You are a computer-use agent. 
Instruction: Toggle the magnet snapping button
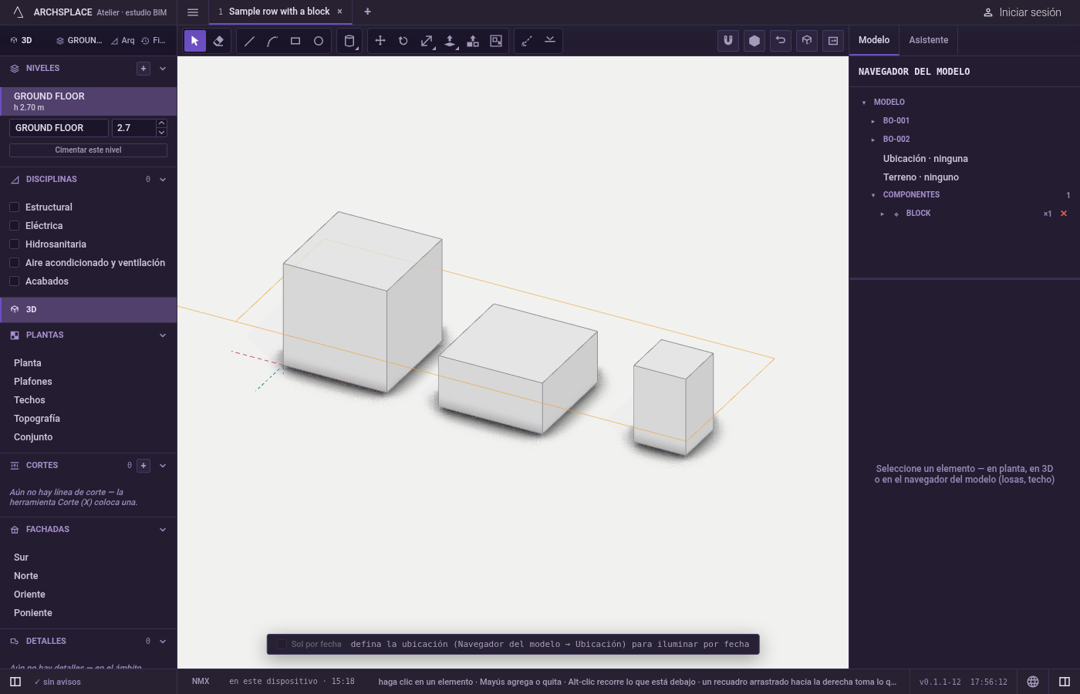click(x=728, y=41)
